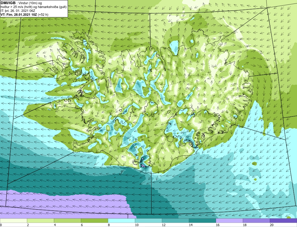
Task: Click the legend scale label '4'
Action: click(55, 225)
